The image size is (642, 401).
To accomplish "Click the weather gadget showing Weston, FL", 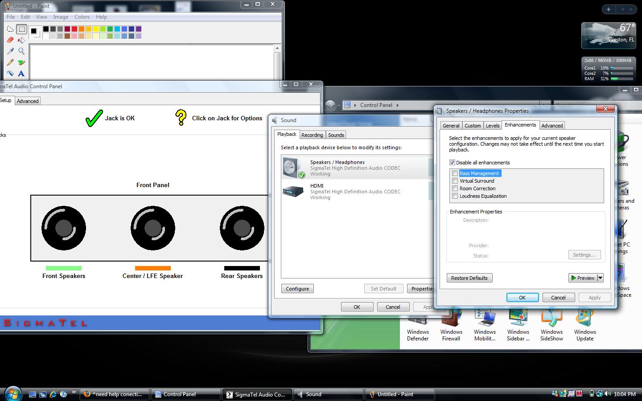I will tap(608, 35).
